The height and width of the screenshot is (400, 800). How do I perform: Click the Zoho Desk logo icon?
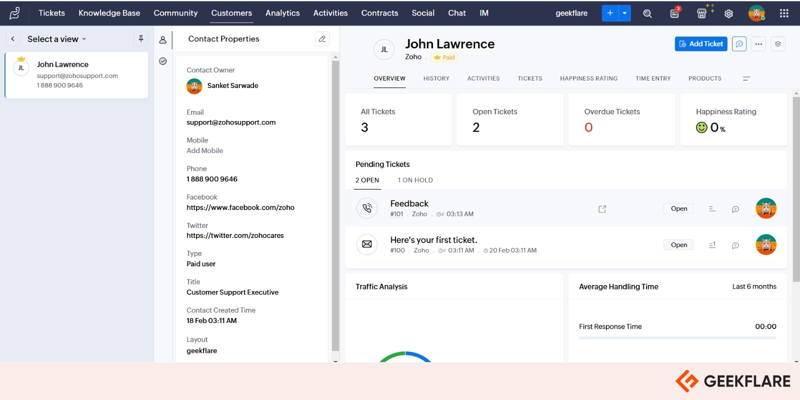point(15,13)
